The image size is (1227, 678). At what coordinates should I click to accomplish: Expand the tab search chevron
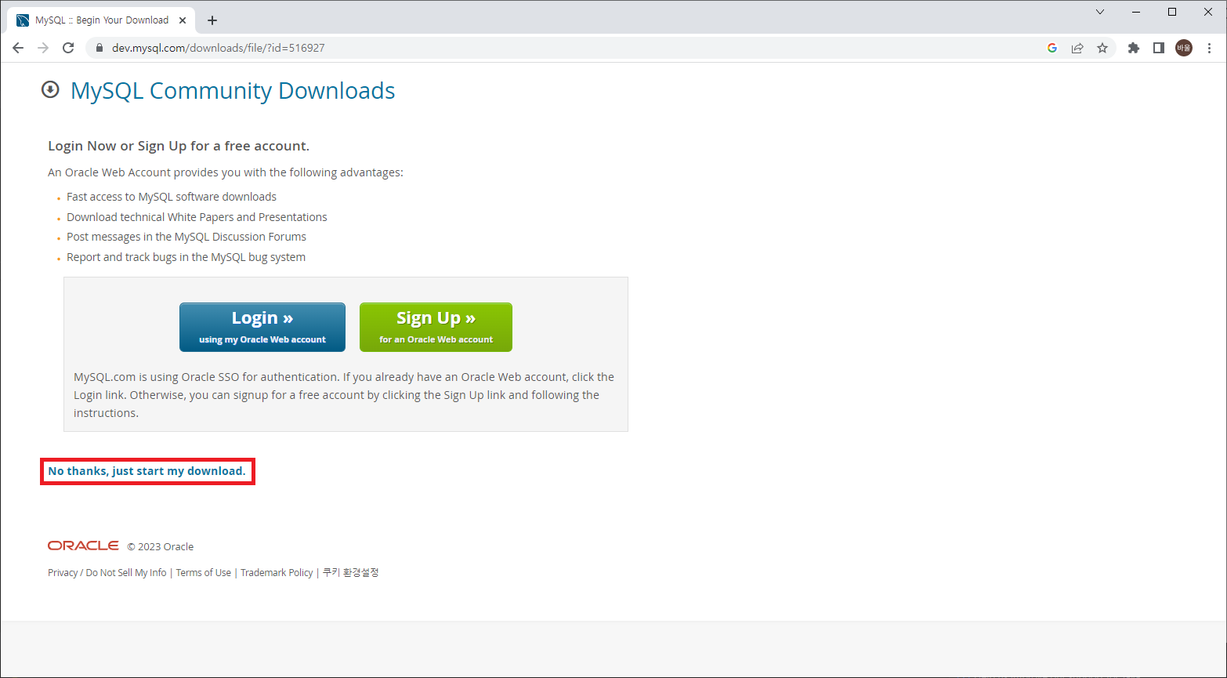click(x=1100, y=12)
